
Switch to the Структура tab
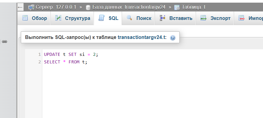click(x=72, y=18)
